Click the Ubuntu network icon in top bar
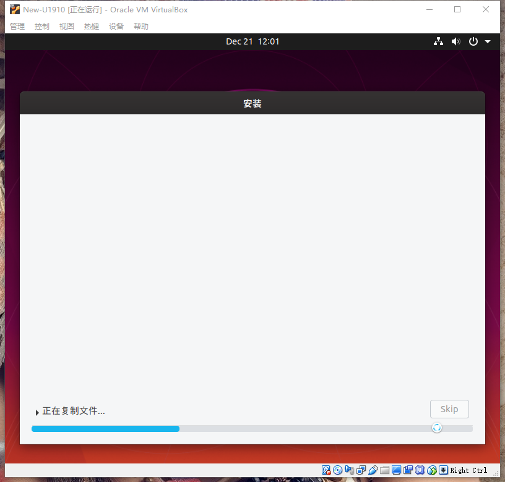 (x=438, y=41)
